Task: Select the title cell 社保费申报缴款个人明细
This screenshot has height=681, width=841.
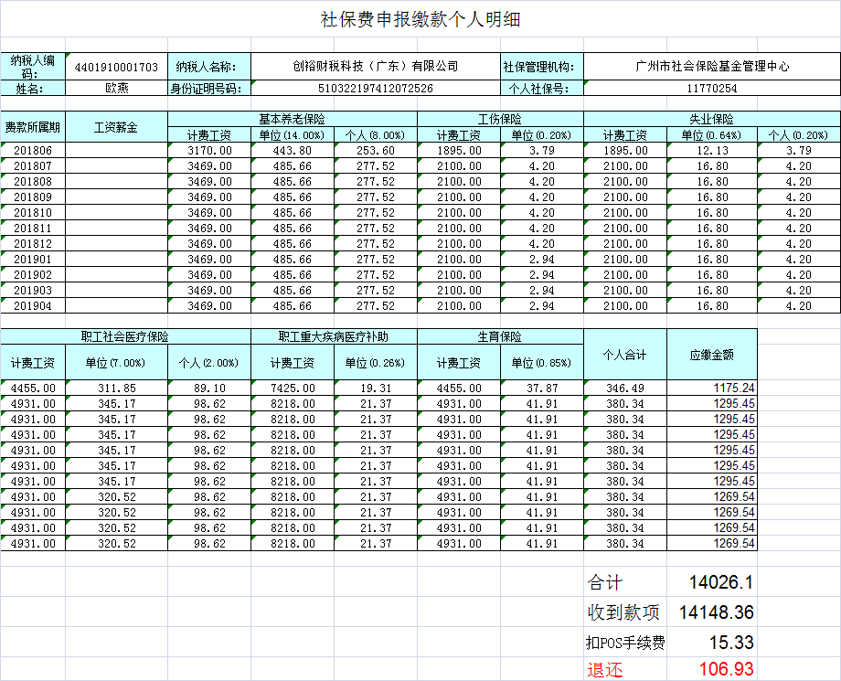Action: tap(420, 20)
